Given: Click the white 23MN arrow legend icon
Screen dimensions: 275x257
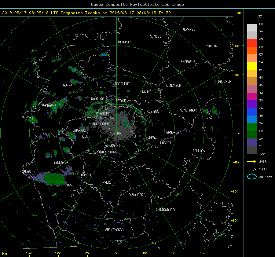Looking at the screenshot, I should click(x=252, y=169).
